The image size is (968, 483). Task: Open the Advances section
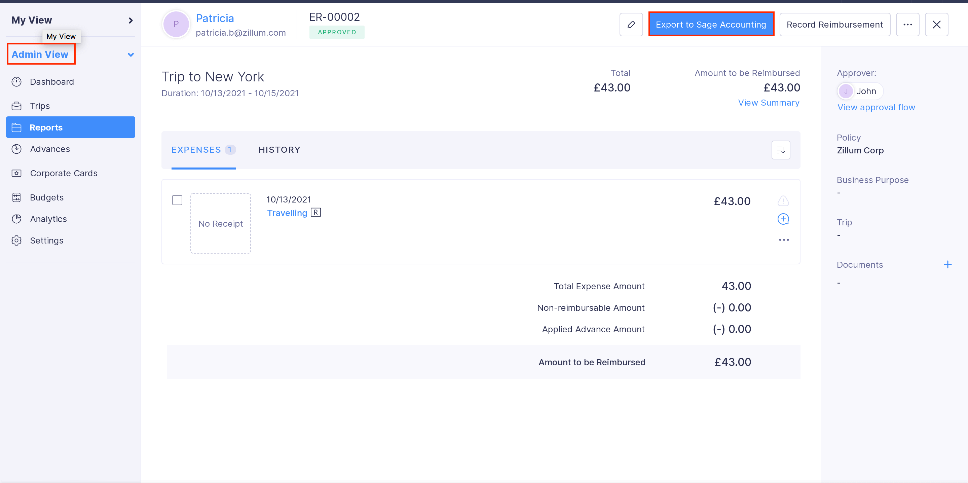[49, 149]
